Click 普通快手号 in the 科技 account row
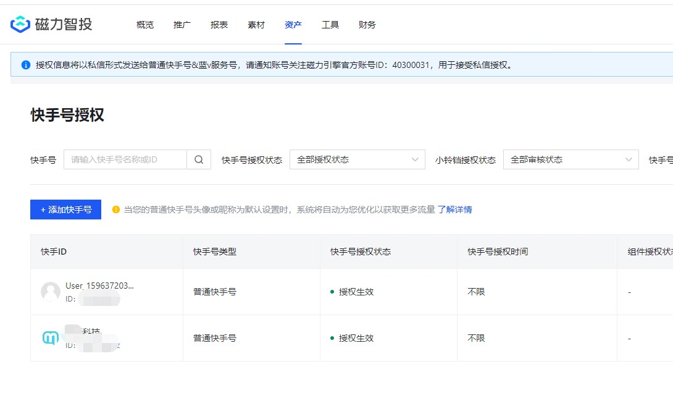Image resolution: width=673 pixels, height=411 pixels. [215, 339]
